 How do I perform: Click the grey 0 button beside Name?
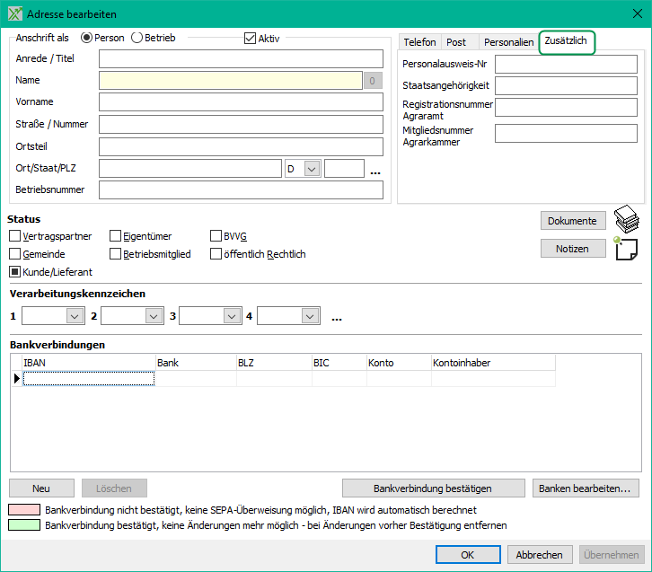(374, 81)
